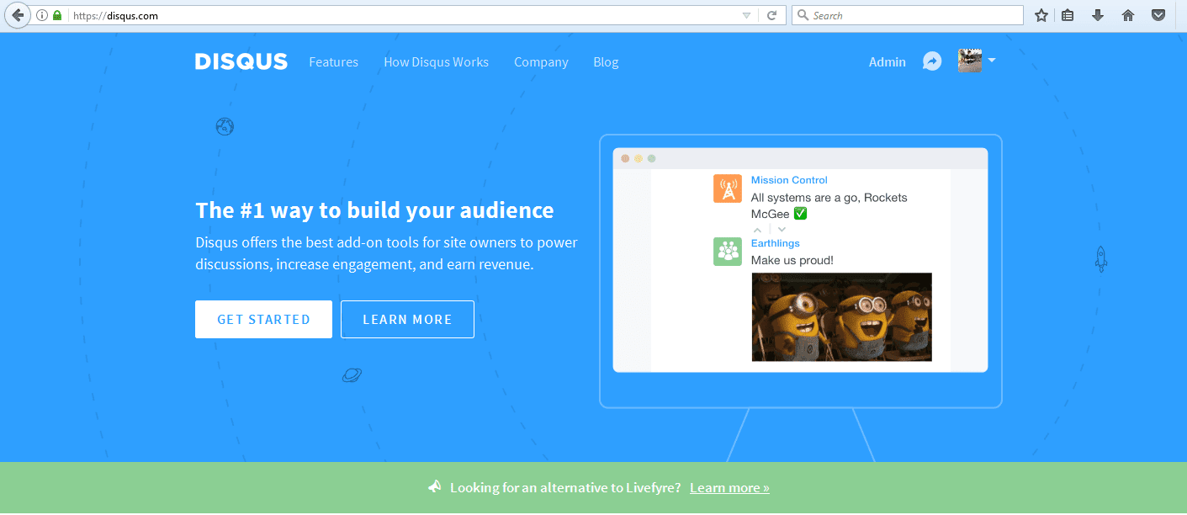The image size is (1187, 515).
Task: Click the LEARN MORE button
Action: point(407,320)
